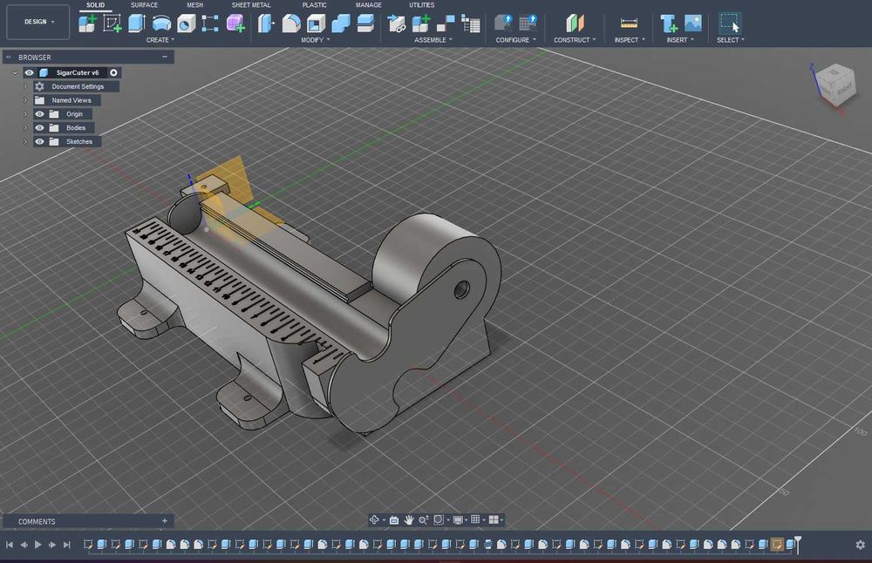Step timeline back one feature
The width and height of the screenshot is (872, 563).
coord(24,545)
